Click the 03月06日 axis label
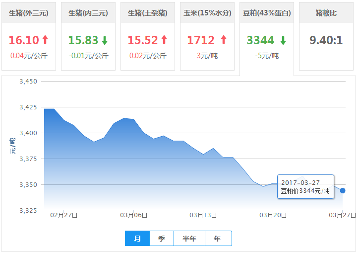Viewport: 359px width, 254px height. 134,215
